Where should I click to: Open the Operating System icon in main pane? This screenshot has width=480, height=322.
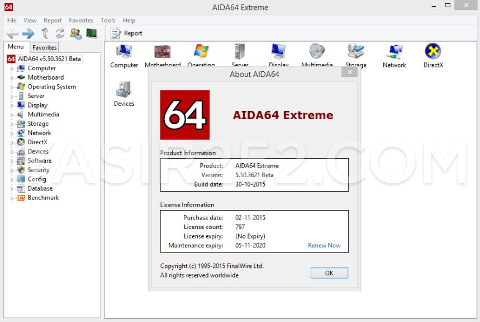point(201,51)
